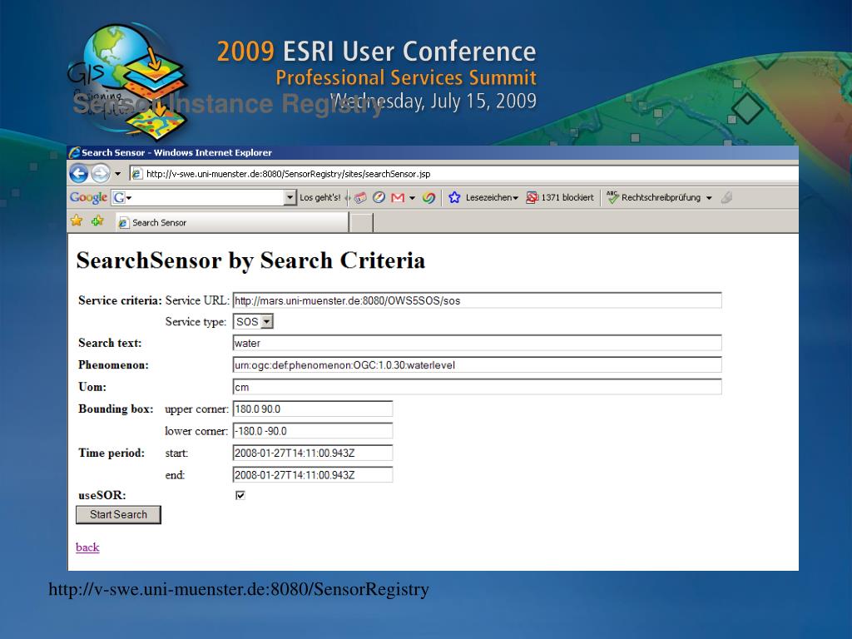
Task: Click the Rechtschreibprüfung spell-check button
Action: [654, 198]
